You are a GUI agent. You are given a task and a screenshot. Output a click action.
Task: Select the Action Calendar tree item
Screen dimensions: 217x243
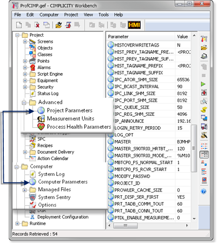[x=52, y=159]
